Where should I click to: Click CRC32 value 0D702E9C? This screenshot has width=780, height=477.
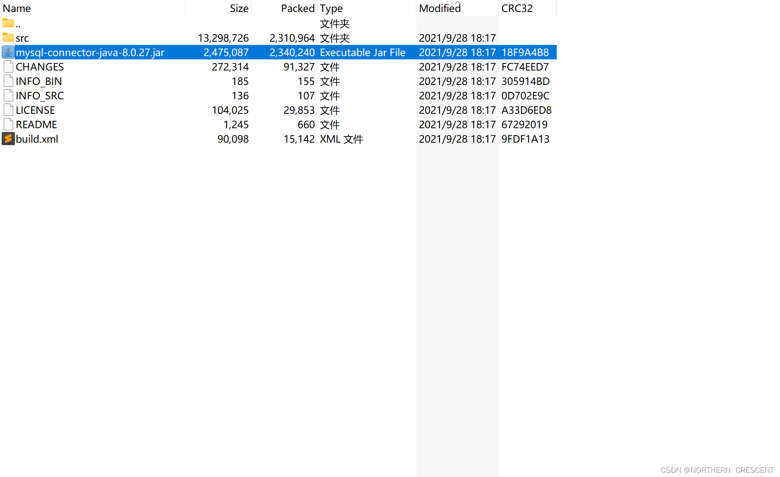(525, 96)
